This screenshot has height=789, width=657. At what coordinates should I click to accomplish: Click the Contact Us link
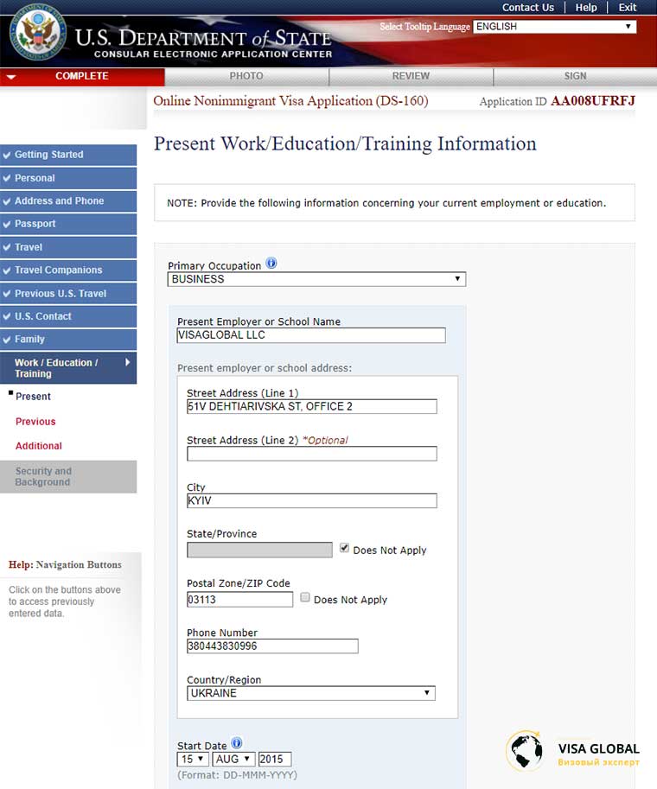coord(527,8)
